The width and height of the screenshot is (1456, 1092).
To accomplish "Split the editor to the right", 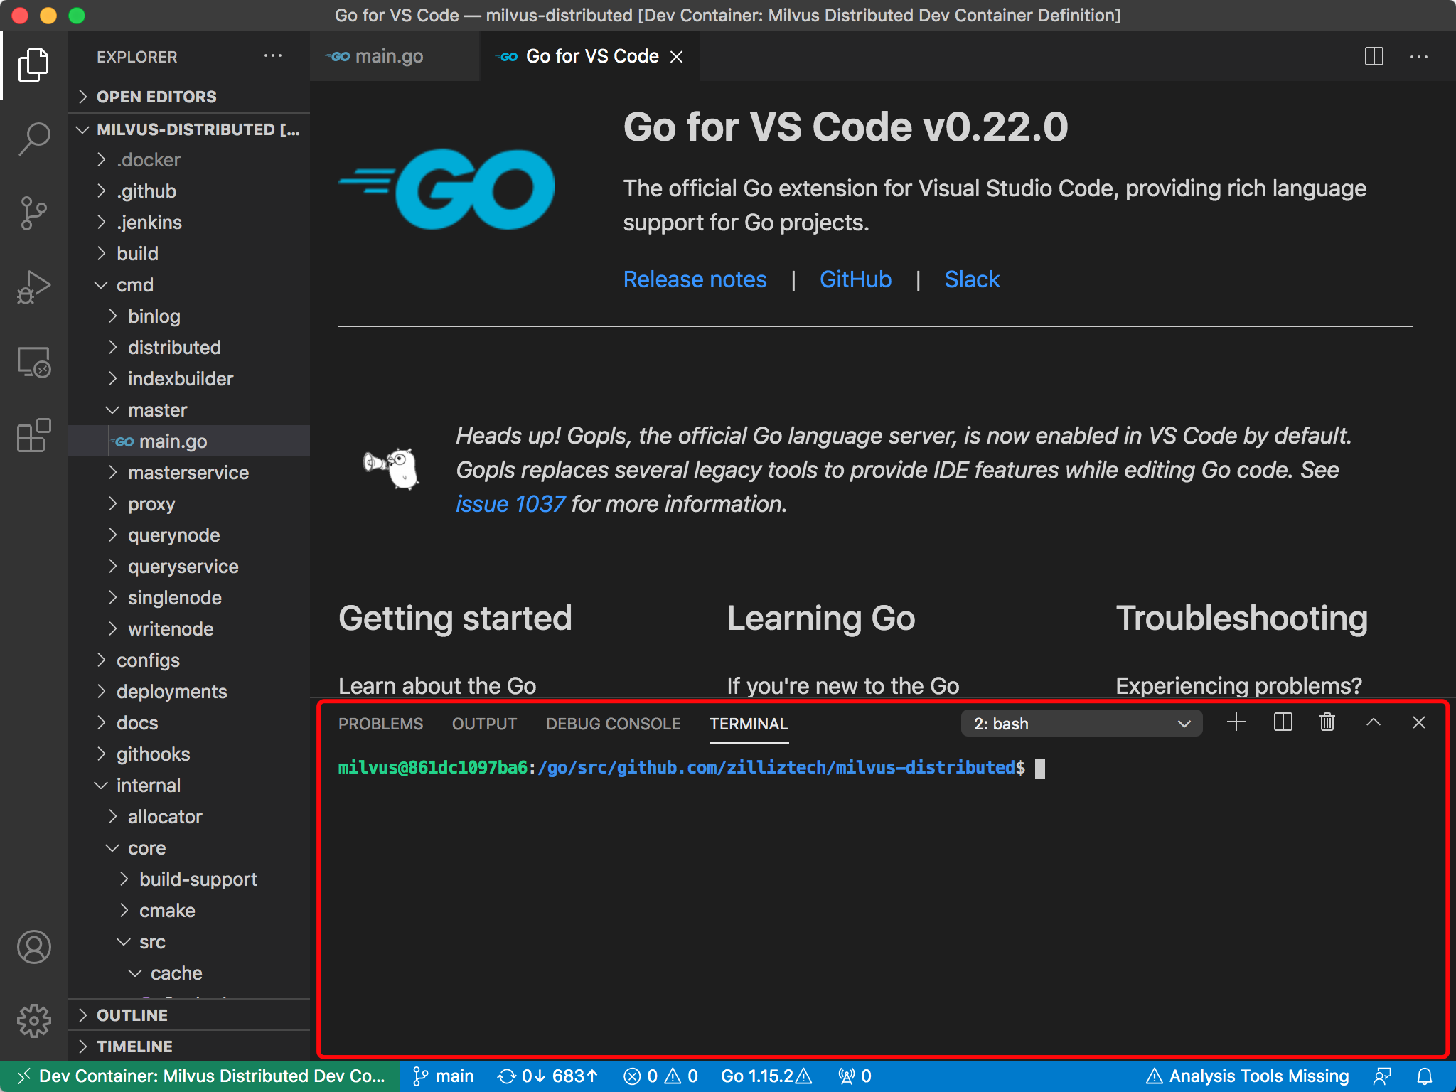I will click(x=1374, y=56).
